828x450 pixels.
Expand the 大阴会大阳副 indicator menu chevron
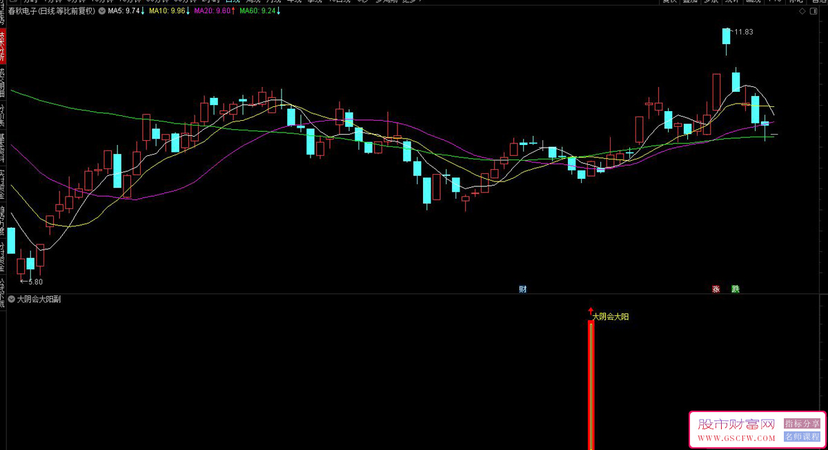pos(12,300)
